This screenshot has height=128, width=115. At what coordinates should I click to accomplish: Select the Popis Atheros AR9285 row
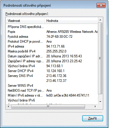[x=52, y=32]
